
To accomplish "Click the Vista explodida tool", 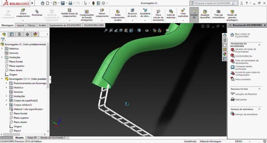I will pyautogui.click(x=183, y=13).
